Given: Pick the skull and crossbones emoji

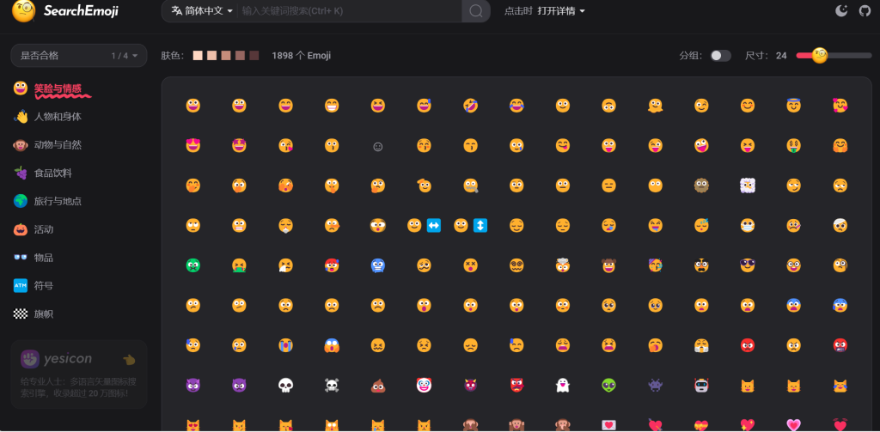Looking at the screenshot, I should [332, 386].
